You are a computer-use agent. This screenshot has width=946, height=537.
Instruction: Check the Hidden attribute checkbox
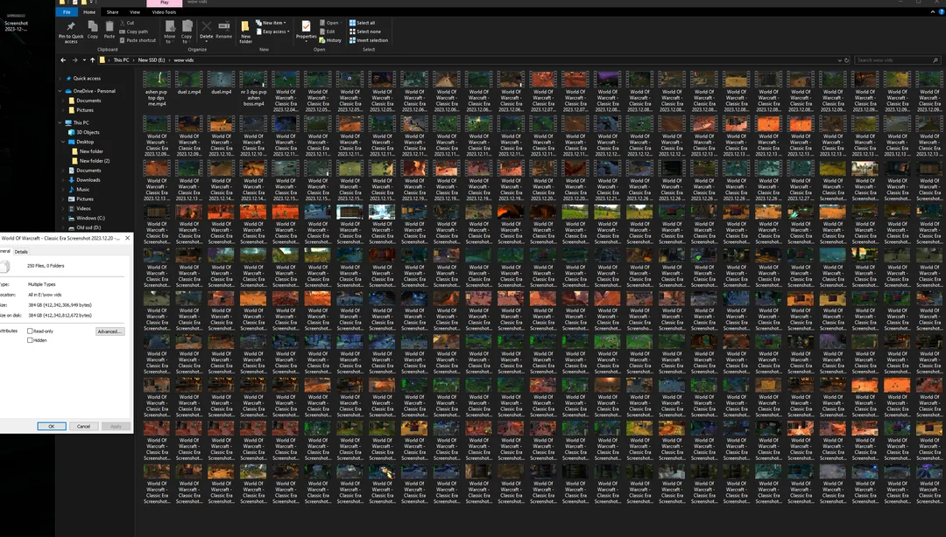(30, 340)
